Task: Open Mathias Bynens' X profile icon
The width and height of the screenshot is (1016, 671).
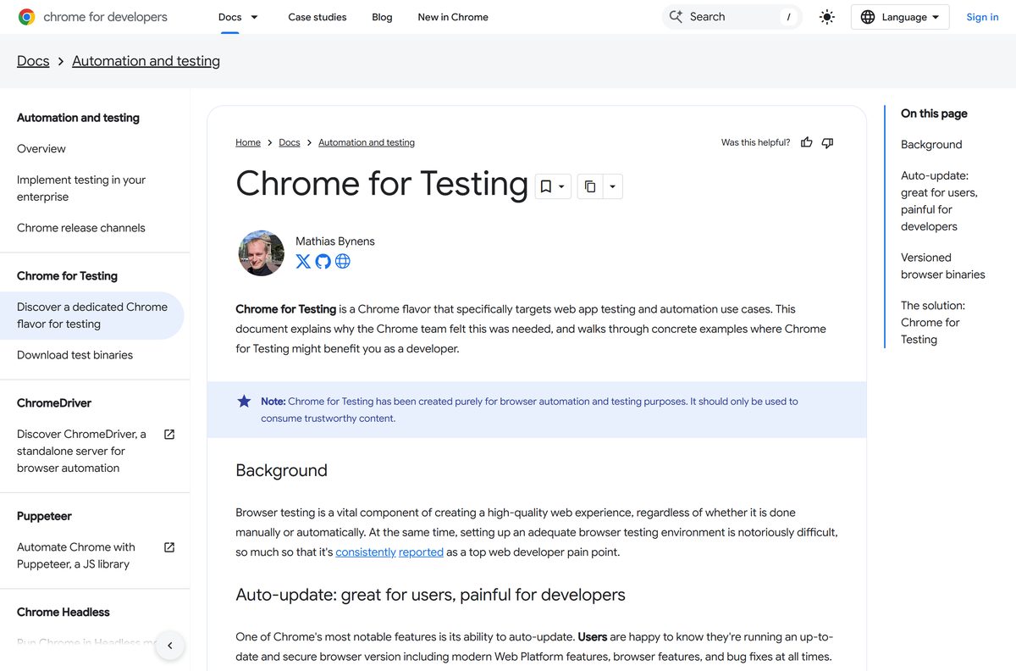Action: click(303, 261)
